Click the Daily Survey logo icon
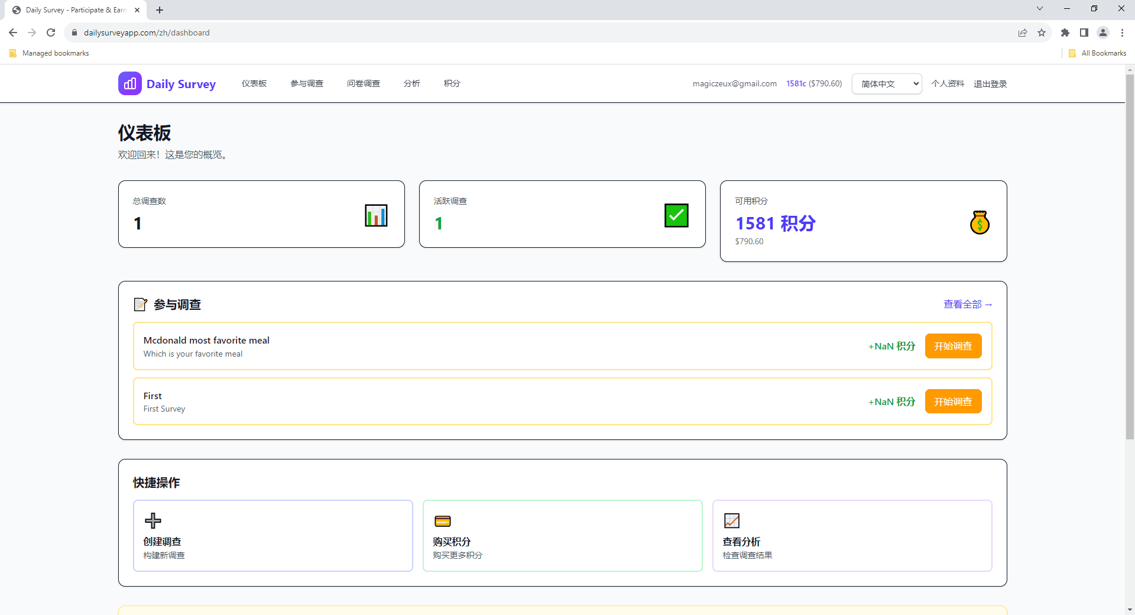 pyautogui.click(x=129, y=83)
